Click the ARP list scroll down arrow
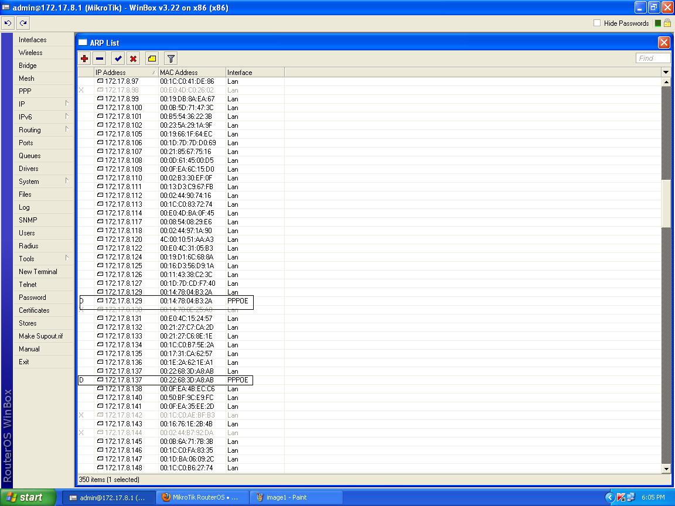This screenshot has height=506, width=675. [x=666, y=469]
